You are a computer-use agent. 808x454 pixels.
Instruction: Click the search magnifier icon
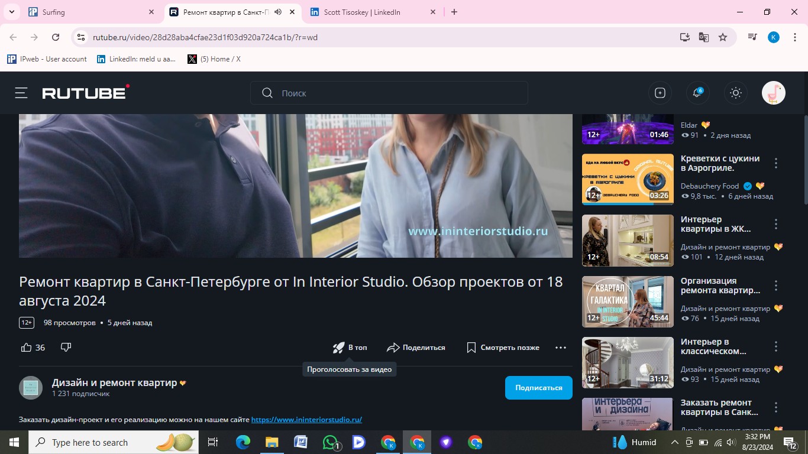[x=267, y=93]
